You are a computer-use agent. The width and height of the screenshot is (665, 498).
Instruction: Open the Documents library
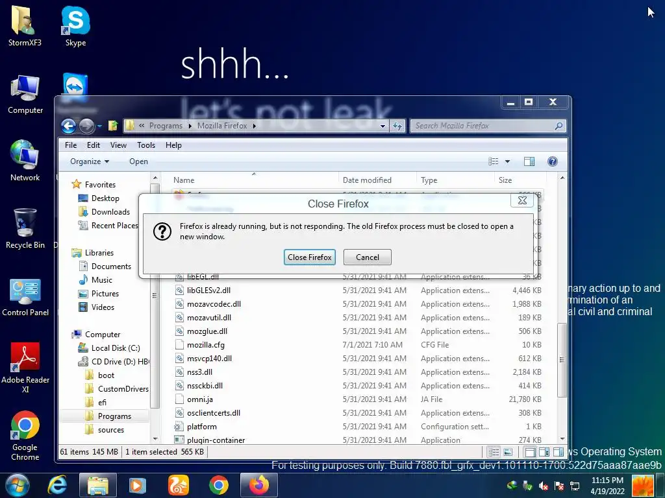[111, 266]
